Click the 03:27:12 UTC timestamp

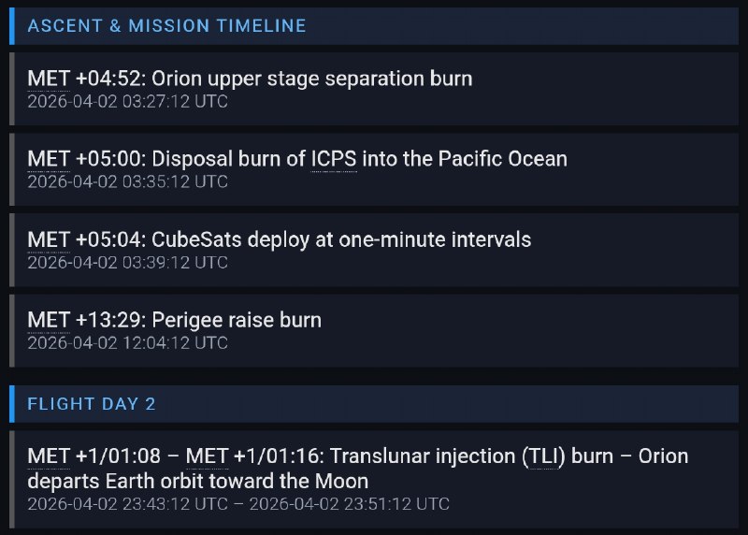127,102
